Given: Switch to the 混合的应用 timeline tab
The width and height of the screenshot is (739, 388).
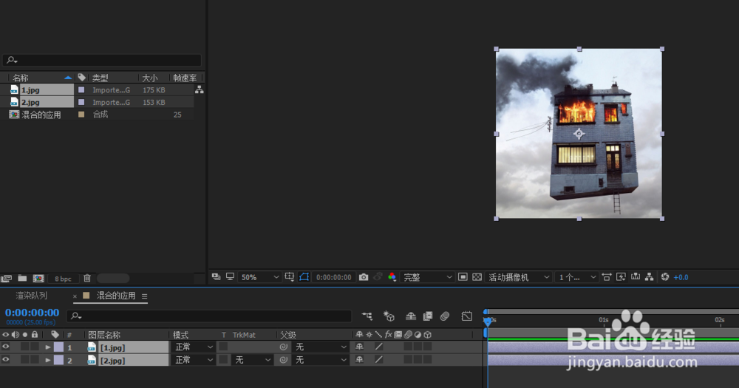Looking at the screenshot, I should 116,296.
